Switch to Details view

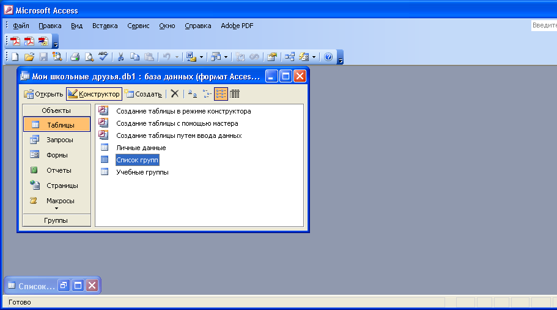pyautogui.click(x=234, y=93)
